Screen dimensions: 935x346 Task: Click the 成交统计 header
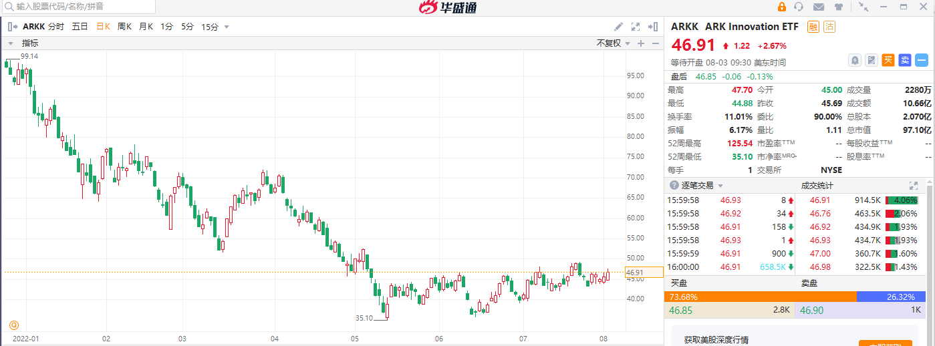[x=817, y=185]
